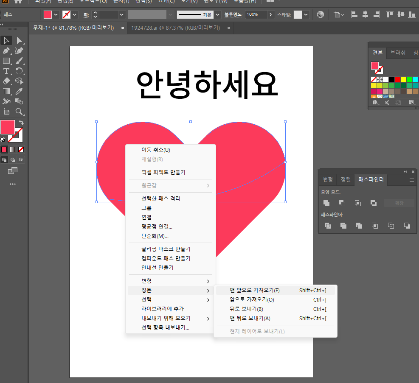This screenshot has width=419, height=383.
Task: Select the Eraser tool
Action: coord(6,81)
